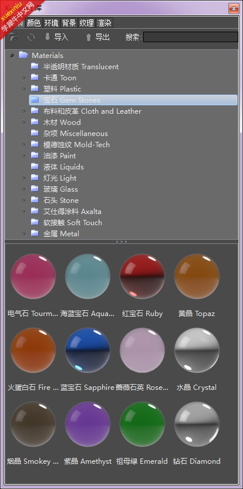Screen dimensions: 243x489
Task: Expand the 金属 Metal folder arrow
Action: 23,233
